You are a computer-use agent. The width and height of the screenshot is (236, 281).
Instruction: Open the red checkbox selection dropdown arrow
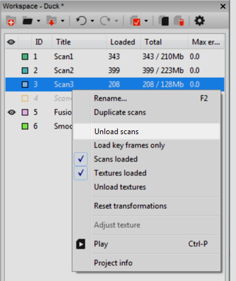click(146, 21)
